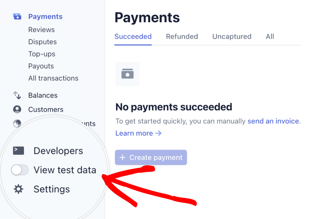The height and width of the screenshot is (219, 311).
Task: Click the plus icon on Create payment
Action: 123,157
